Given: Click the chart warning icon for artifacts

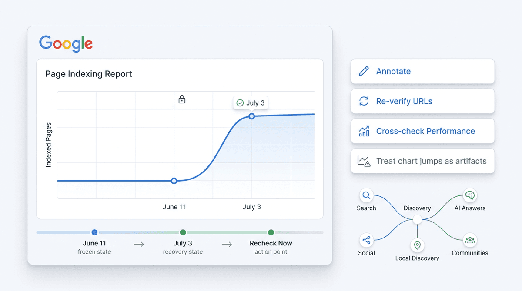Looking at the screenshot, I should (x=364, y=161).
